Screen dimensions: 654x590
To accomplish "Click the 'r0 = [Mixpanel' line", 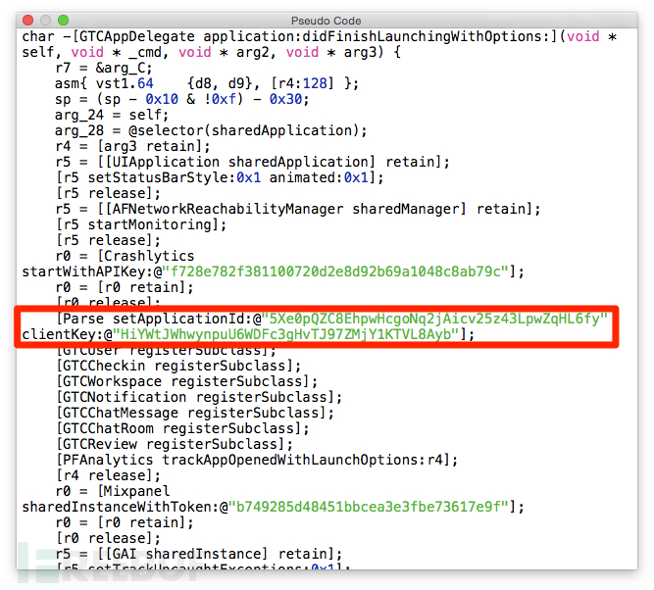I will pos(112,491).
